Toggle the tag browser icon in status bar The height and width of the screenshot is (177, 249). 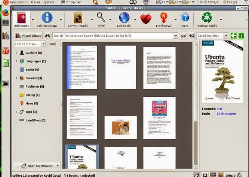(x=197, y=175)
